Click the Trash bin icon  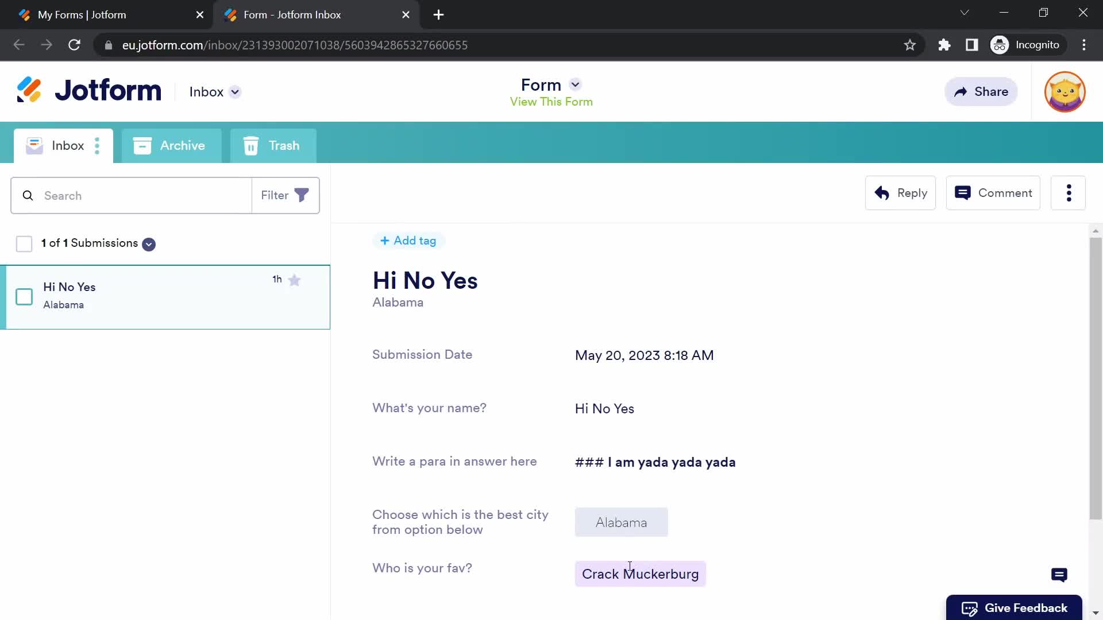coord(250,145)
